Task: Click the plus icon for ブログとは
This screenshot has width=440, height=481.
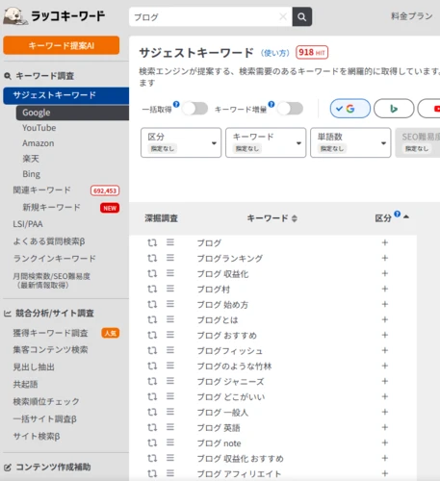Action: 385,319
